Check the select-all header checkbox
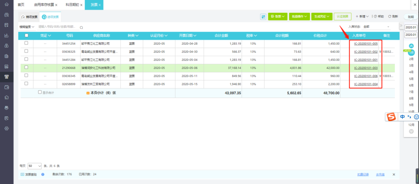Viewport: 419px width, 184px height. pos(26,36)
